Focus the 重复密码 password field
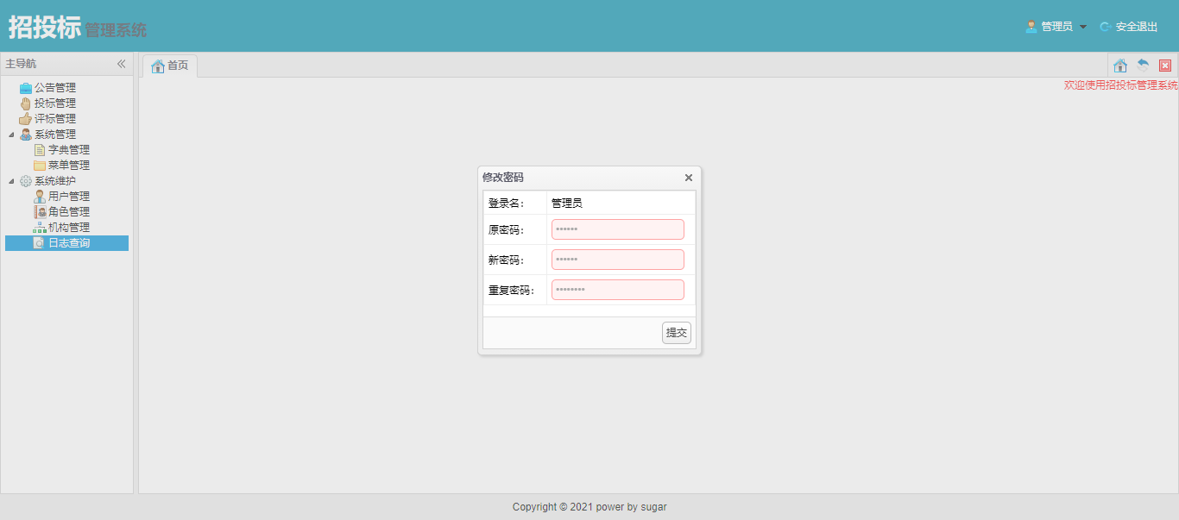 618,290
